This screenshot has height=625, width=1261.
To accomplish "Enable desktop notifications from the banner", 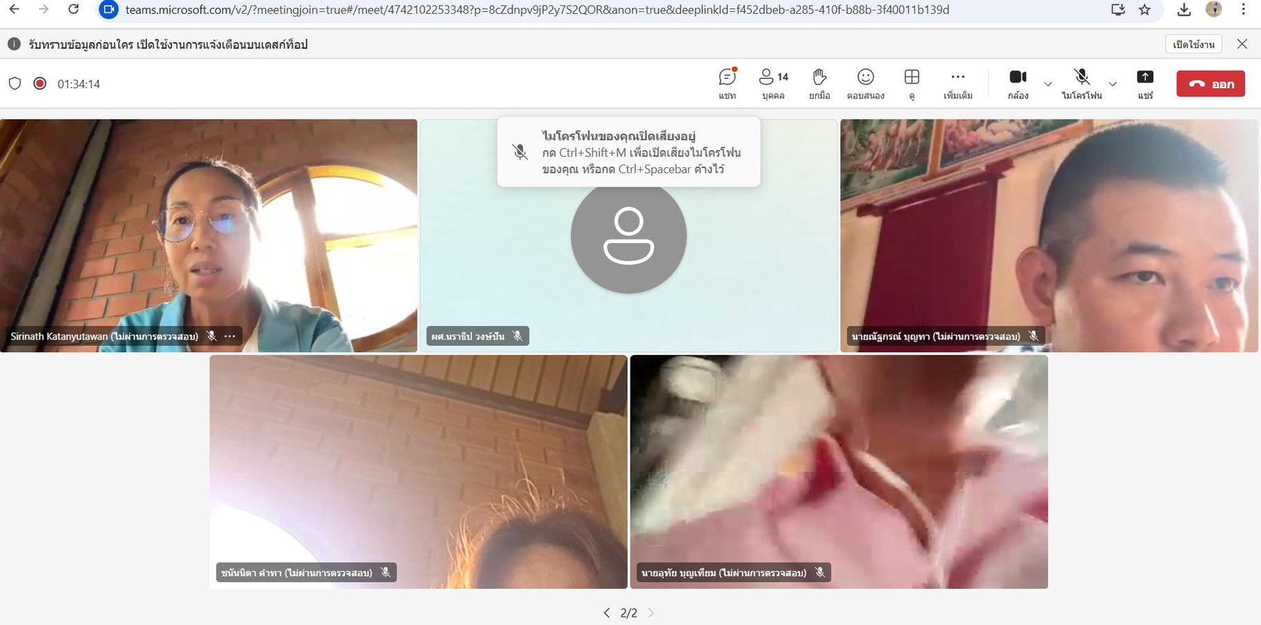I will 1193,44.
